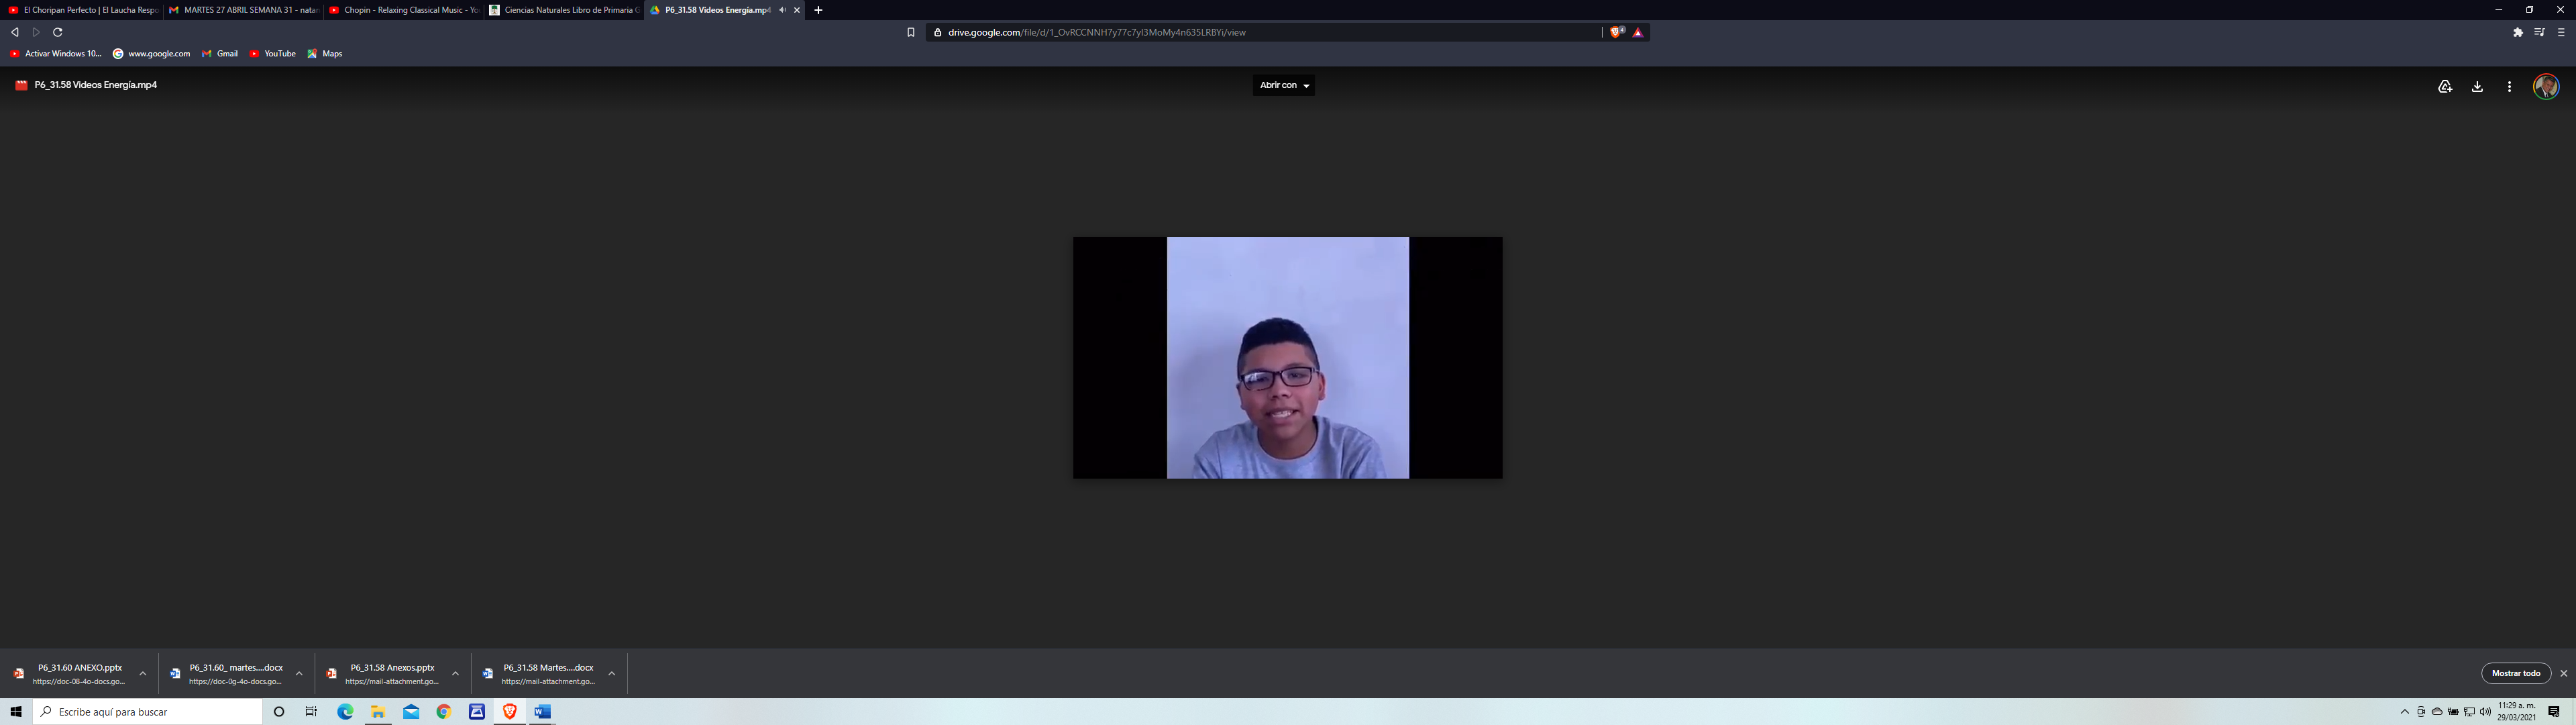This screenshot has width=2576, height=725.
Task: Open the media playlist control icon
Action: pyautogui.click(x=2539, y=32)
